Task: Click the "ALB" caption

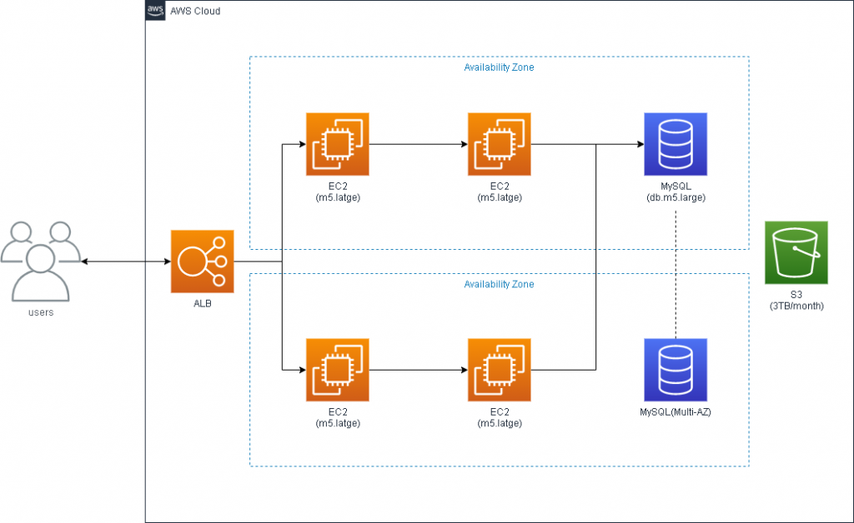Action: click(x=203, y=303)
